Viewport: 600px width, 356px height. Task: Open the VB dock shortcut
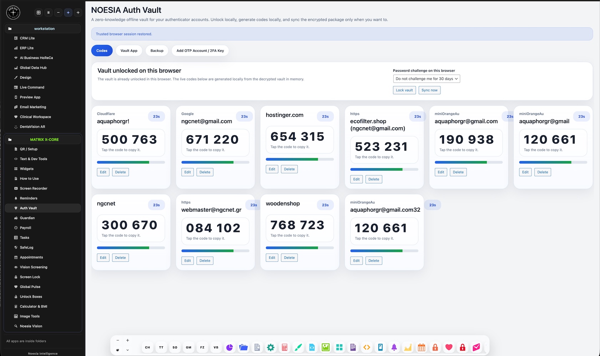pos(216,347)
